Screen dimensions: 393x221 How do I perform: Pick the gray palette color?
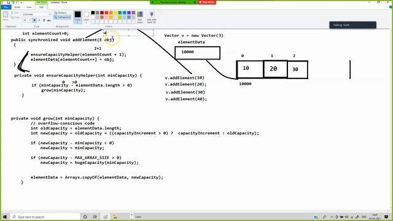pyautogui.click(x=98, y=12)
